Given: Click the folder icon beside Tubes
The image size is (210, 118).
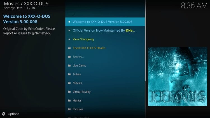Looking at the screenshot, I should click(x=69, y=74).
